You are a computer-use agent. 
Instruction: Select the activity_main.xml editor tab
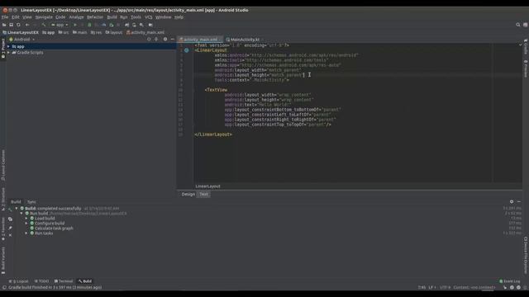(200, 40)
